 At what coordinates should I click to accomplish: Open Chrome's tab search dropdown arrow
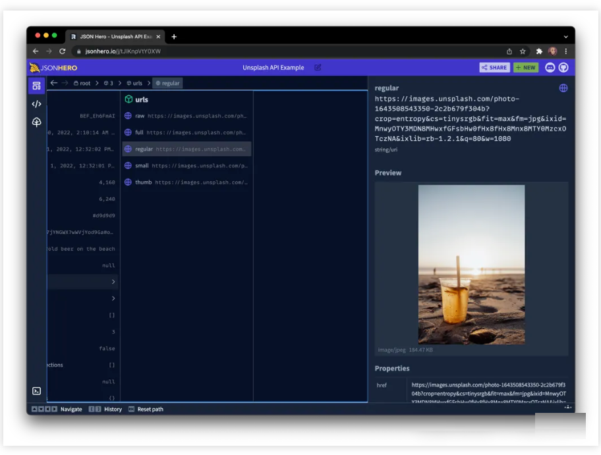pyautogui.click(x=565, y=37)
